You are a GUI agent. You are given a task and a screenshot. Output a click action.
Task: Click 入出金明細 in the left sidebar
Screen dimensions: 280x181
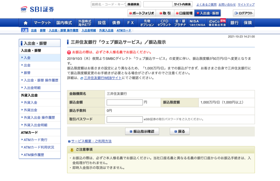click(40, 88)
